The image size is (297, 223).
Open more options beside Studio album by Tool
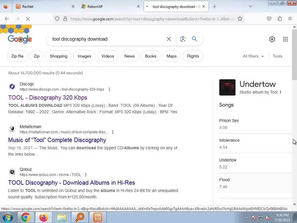[x=280, y=92]
